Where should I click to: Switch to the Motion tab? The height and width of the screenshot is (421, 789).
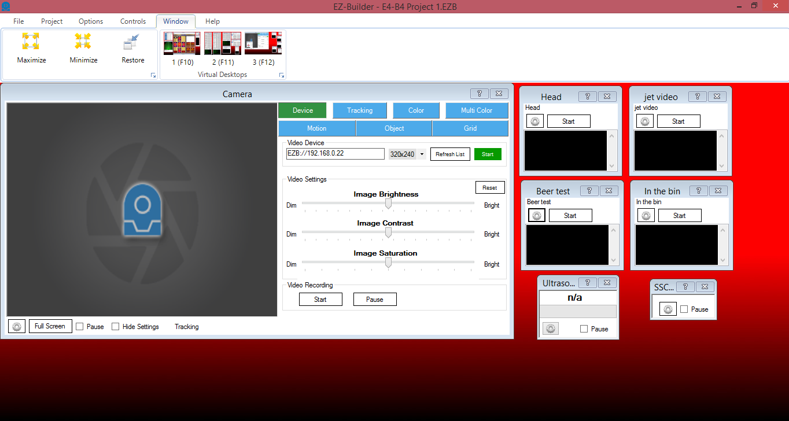(316, 128)
